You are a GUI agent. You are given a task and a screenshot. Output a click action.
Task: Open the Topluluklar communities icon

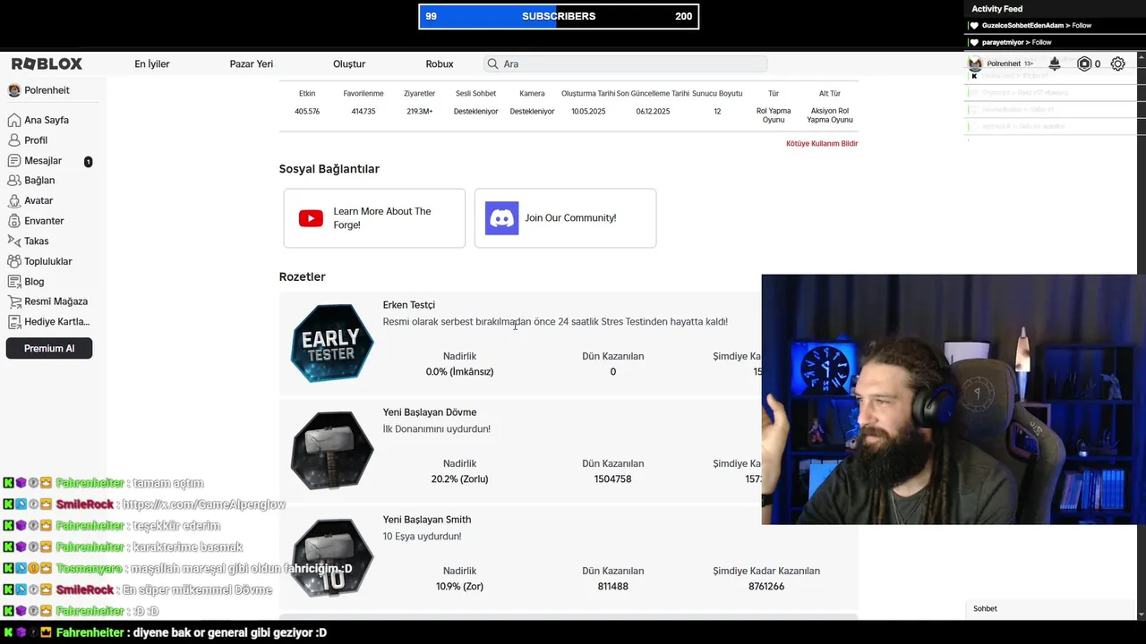(14, 261)
